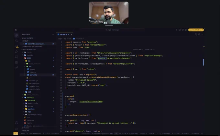Collapse the src folder

[30, 66]
